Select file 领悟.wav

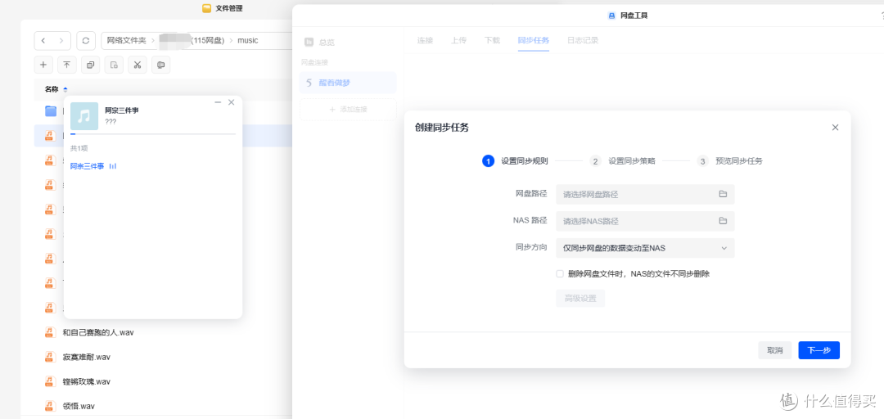pyautogui.click(x=79, y=405)
